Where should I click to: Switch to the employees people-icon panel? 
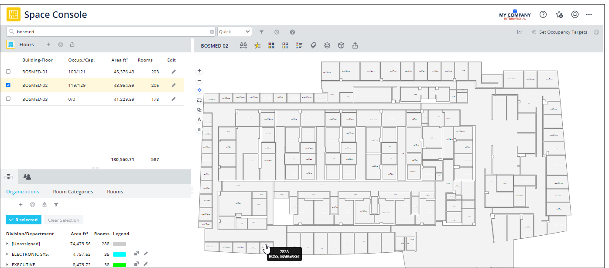coord(27,177)
